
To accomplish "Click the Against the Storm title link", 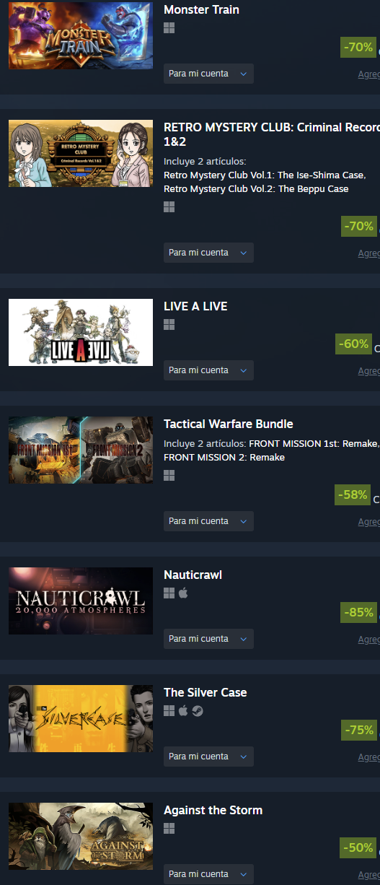I will pos(213,810).
